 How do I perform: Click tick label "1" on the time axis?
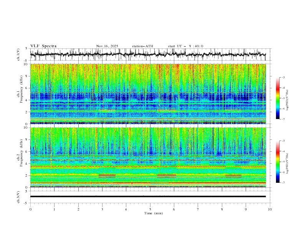54,209
